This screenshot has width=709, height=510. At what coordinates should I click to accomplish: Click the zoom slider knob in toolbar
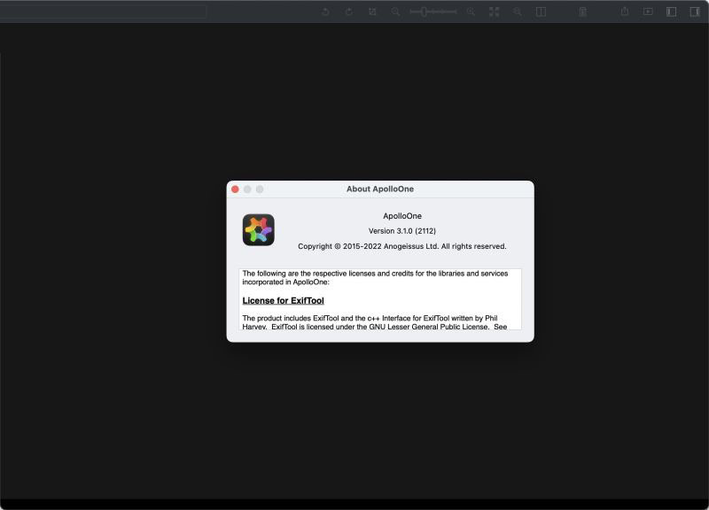tap(424, 12)
